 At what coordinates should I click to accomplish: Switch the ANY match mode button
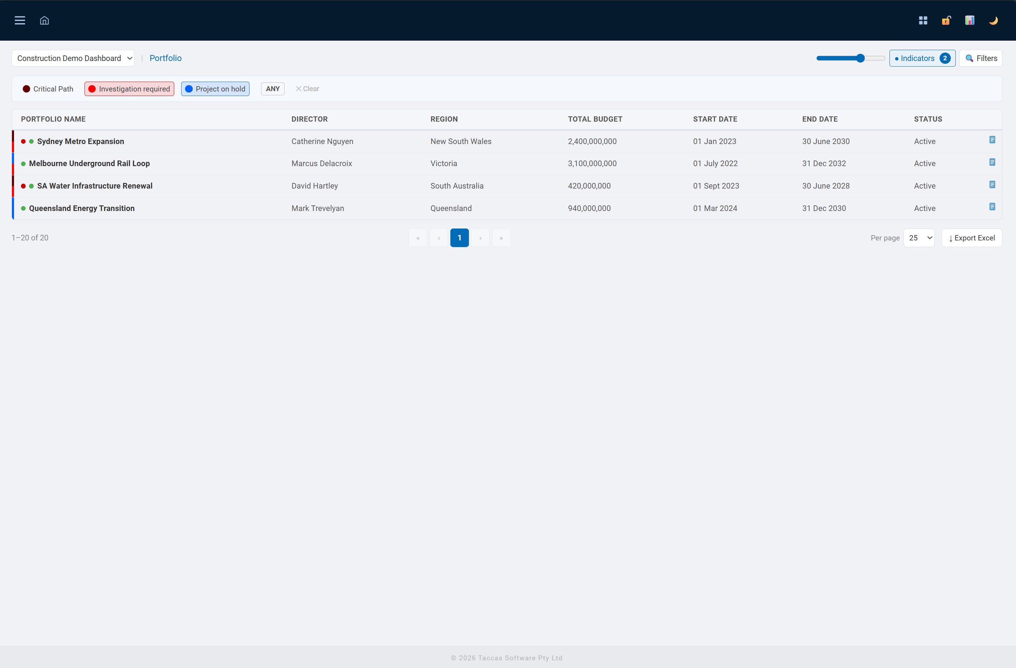[x=273, y=89]
